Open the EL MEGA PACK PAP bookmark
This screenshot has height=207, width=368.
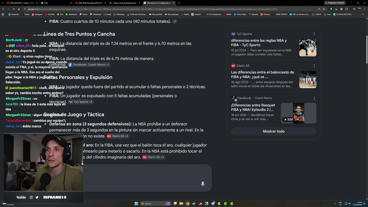click(343, 14)
